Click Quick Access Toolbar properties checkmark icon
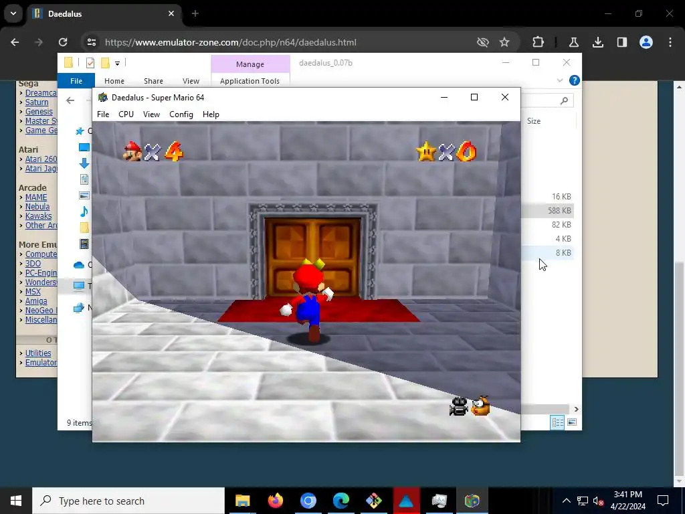 90,63
